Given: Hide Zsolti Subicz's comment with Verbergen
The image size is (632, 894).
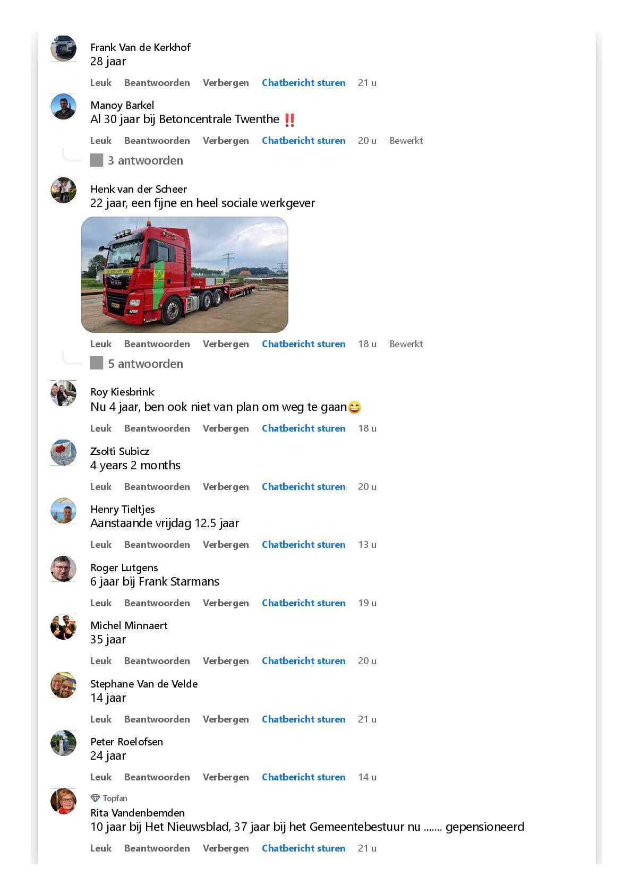Looking at the screenshot, I should pyautogui.click(x=226, y=487).
